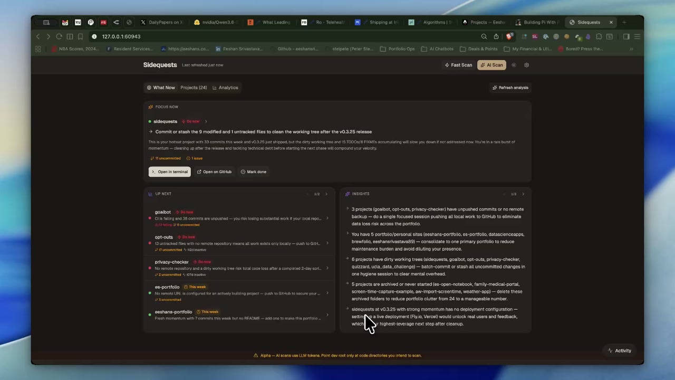Start the AI Scan
Screen dimensions: 675x380
click(x=491, y=65)
